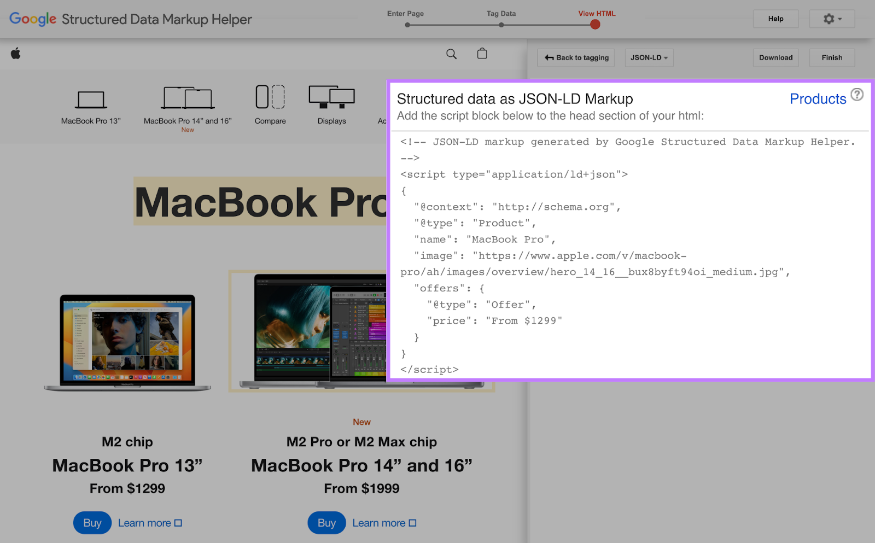Click Back to tagging button
The image size is (875, 543).
pos(576,57)
